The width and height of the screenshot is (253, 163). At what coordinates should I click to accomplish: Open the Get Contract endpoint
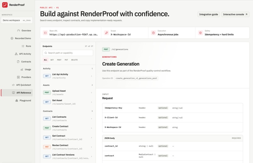[x=68, y=138]
